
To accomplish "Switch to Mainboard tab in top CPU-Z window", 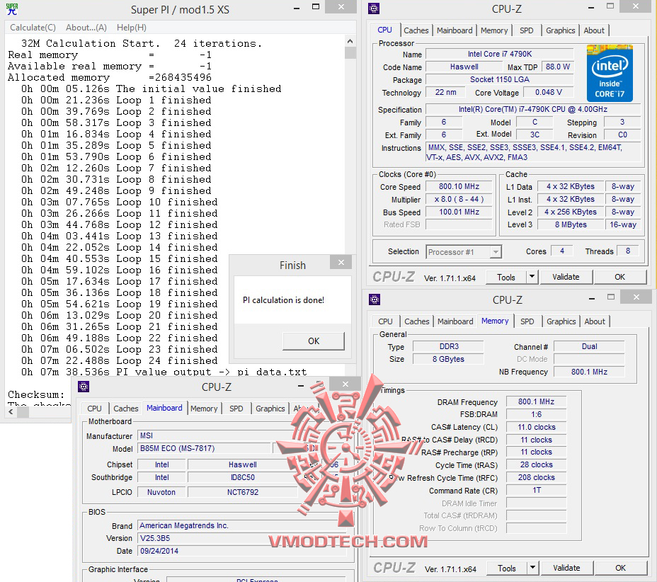I will click(x=455, y=30).
